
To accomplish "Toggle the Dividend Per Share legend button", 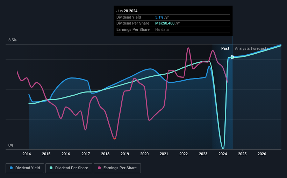I will pos(69,168).
